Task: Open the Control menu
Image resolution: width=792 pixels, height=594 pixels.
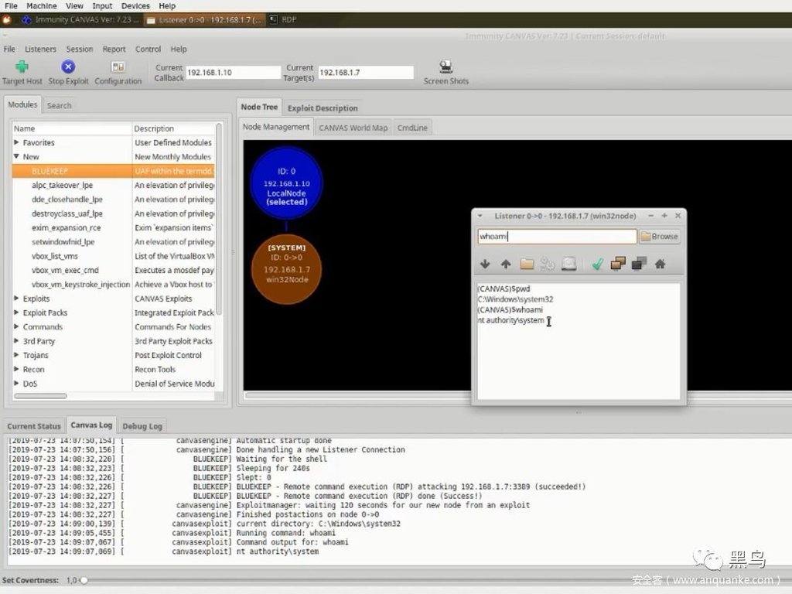Action: pos(148,49)
